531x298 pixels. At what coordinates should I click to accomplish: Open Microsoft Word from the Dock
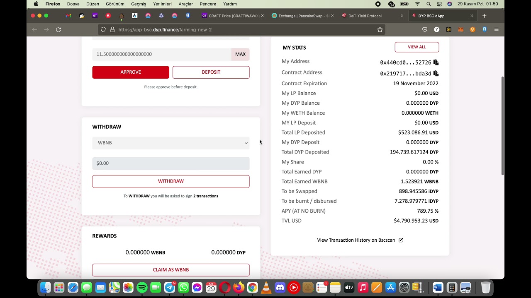point(438,287)
